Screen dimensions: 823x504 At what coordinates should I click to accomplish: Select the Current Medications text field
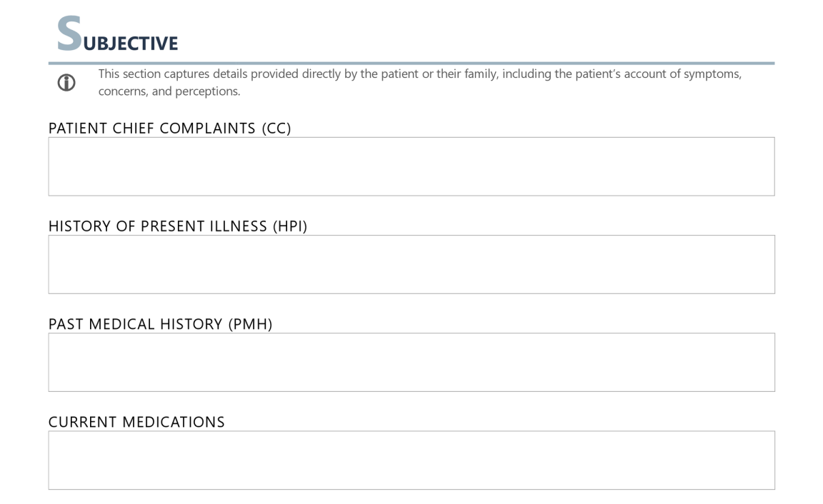pyautogui.click(x=411, y=460)
